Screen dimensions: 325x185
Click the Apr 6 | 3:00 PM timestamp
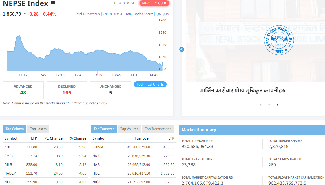click(124, 3)
